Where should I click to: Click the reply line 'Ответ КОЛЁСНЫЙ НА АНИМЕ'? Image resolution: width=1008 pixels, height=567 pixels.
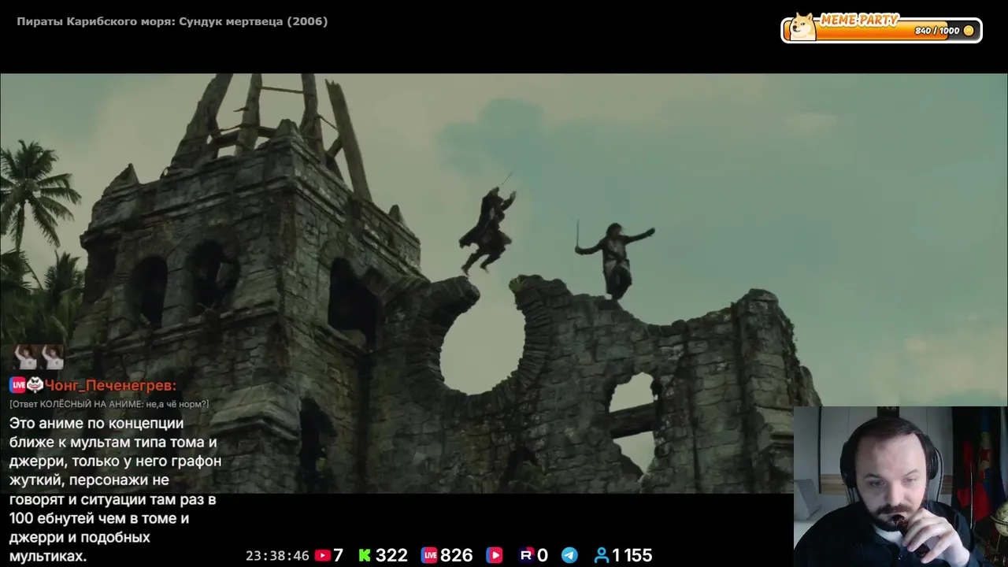109,404
